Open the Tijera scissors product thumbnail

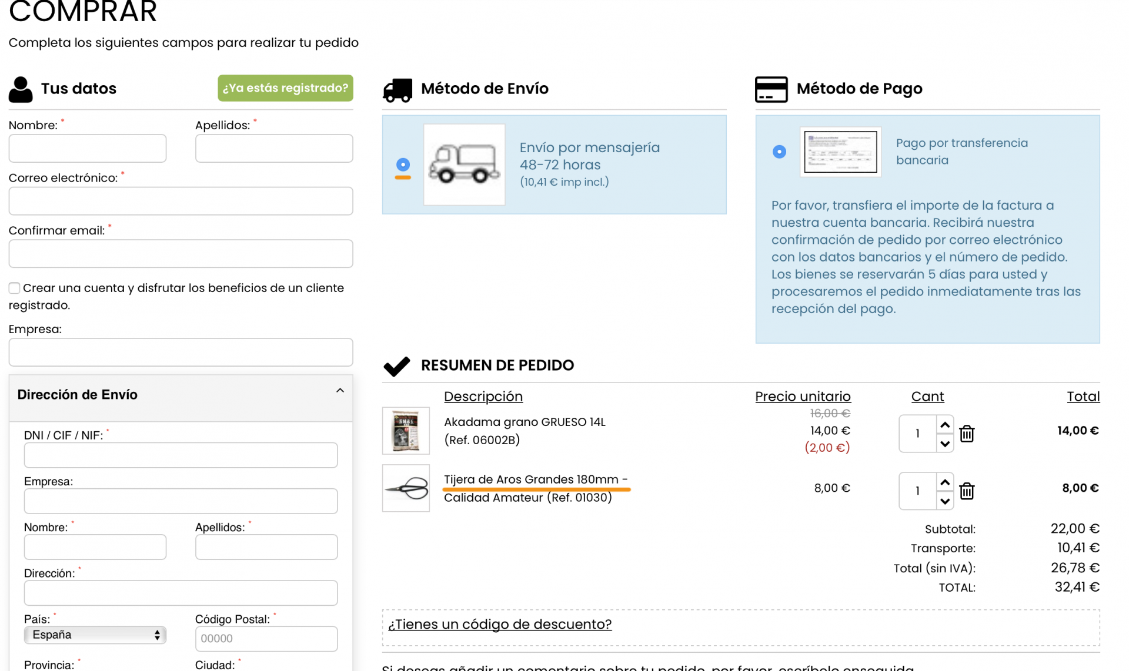click(406, 488)
